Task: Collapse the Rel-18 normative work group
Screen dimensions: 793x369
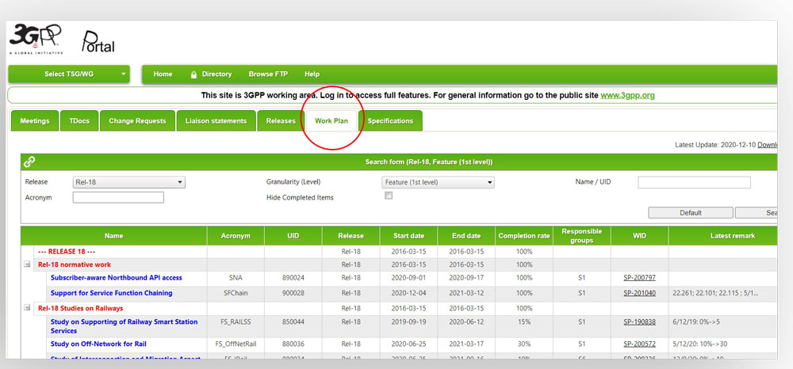Action: click(x=27, y=264)
